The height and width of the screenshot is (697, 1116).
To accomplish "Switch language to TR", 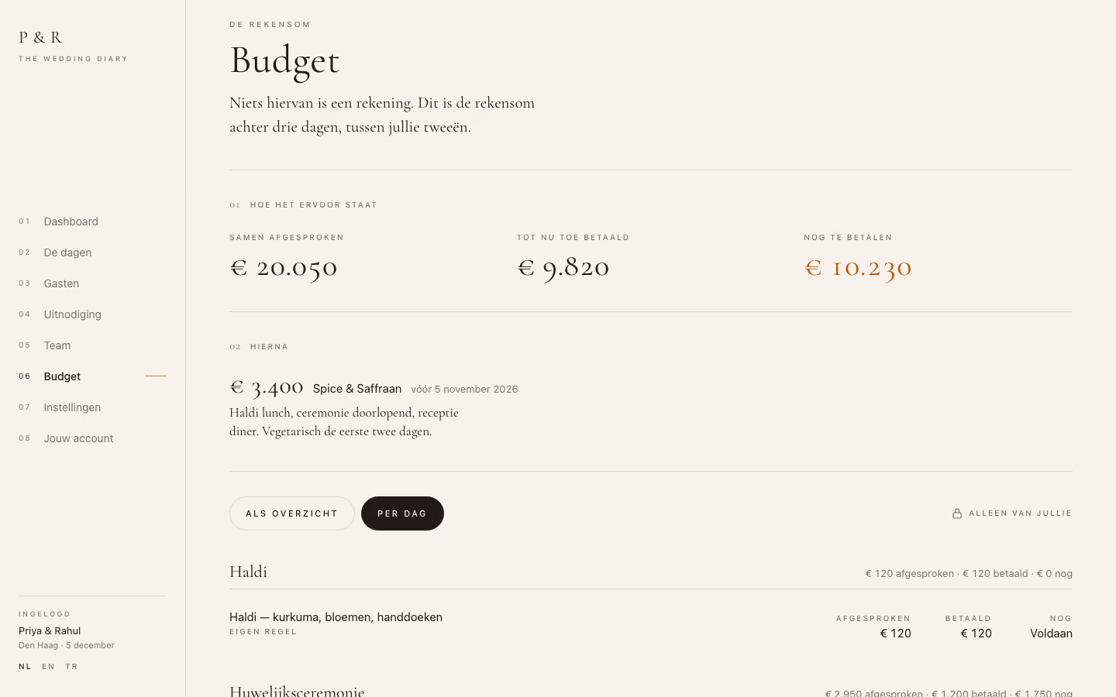I will click(71, 667).
